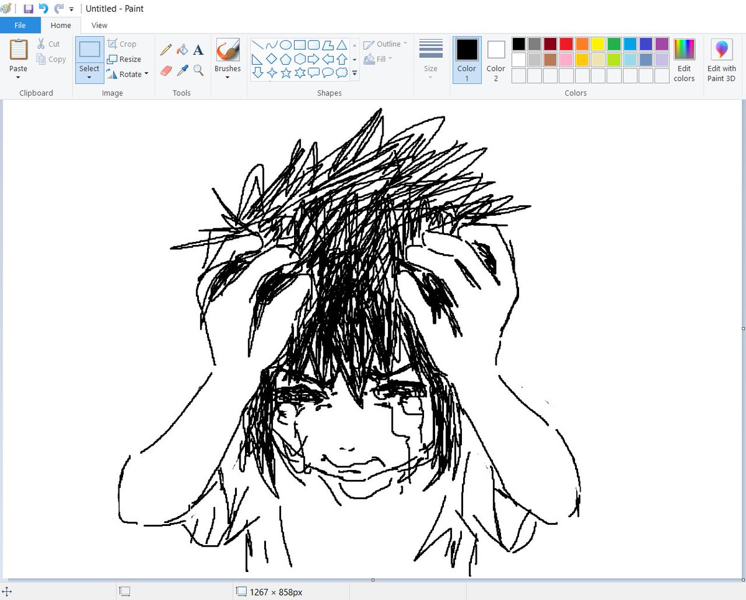
Task: Choose the Hexagon shape
Action: pyautogui.click(x=300, y=59)
